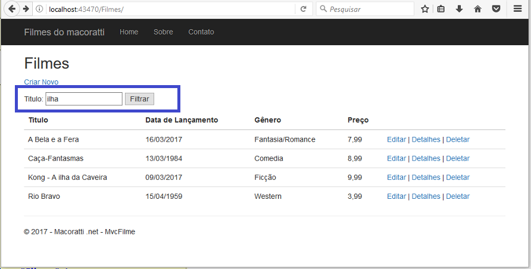This screenshot has height=269, width=531.
Task: View Detalhes for A Bela e a Fera
Action: pos(426,139)
